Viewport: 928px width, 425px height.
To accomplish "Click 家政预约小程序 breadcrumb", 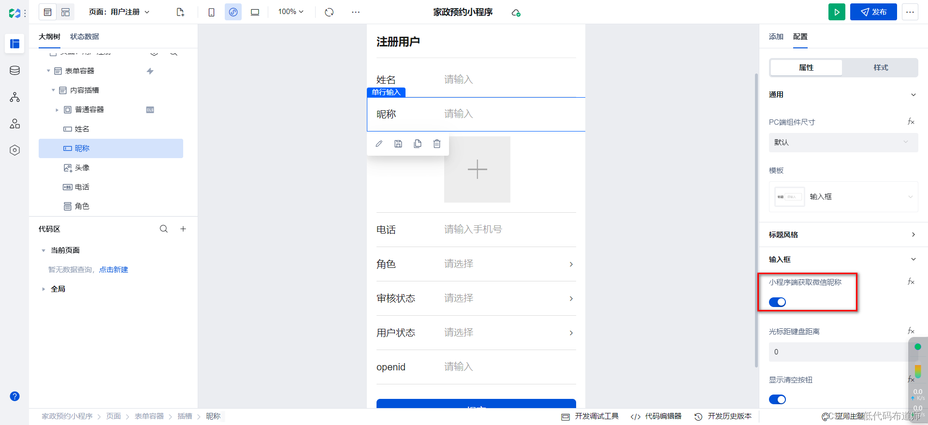I will click(x=67, y=416).
